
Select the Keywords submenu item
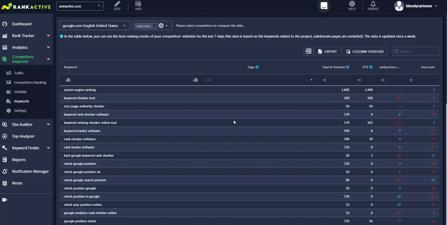pos(22,101)
